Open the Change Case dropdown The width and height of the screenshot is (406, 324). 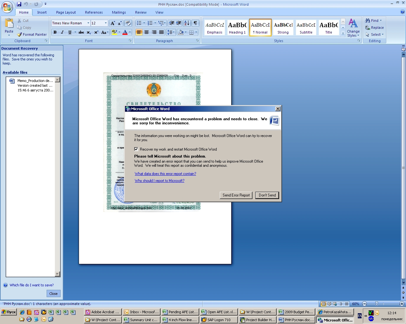click(x=105, y=32)
